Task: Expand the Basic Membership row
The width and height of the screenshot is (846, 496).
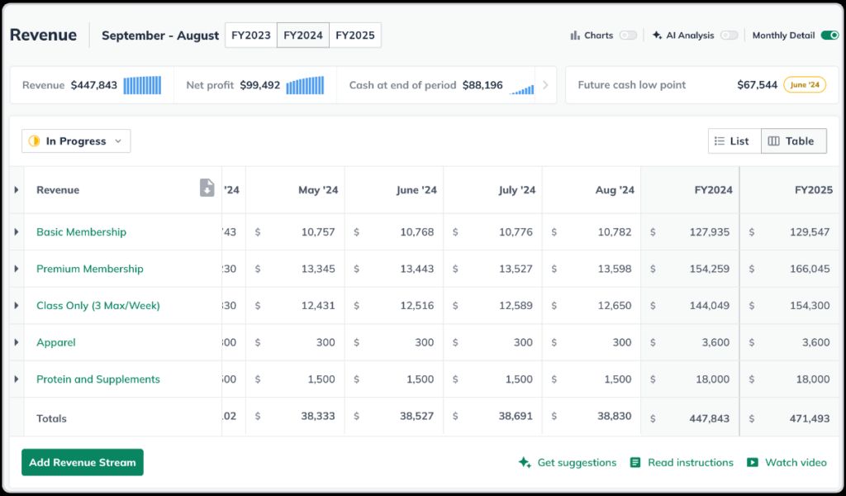Action: click(x=17, y=232)
